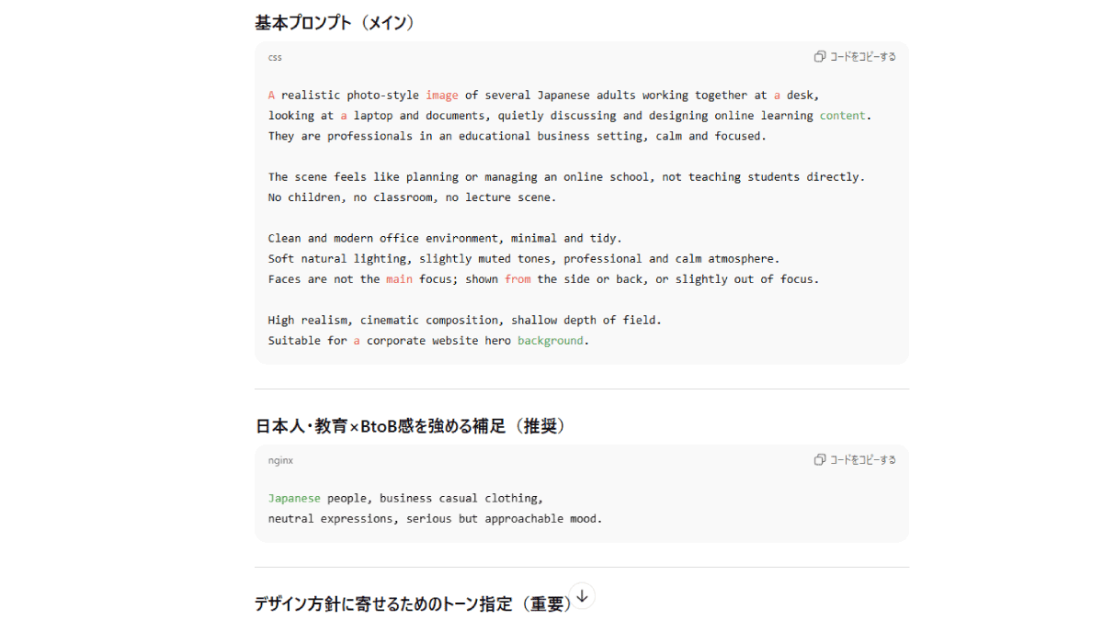
Task: Click the 'css' language label
Action: coord(275,57)
